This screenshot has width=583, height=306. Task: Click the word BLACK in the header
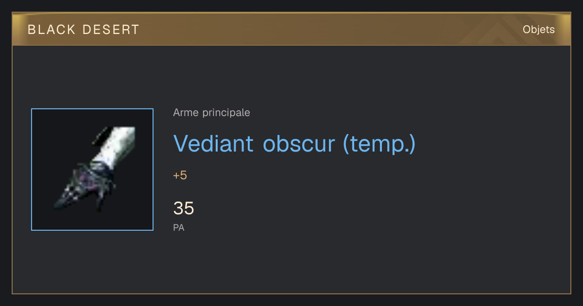coord(52,30)
